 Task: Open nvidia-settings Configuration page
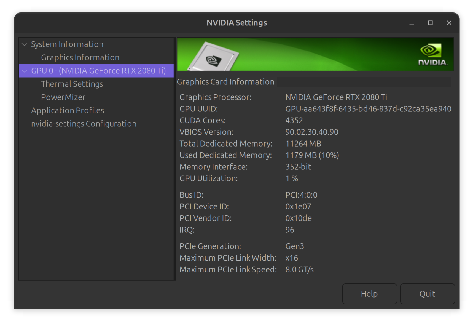coord(84,124)
